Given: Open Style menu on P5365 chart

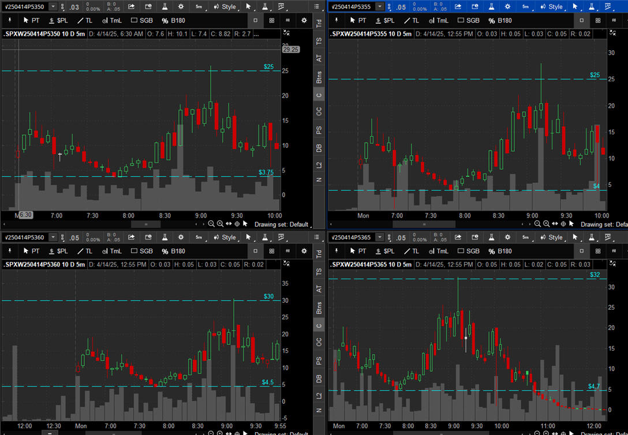Looking at the screenshot, I should 552,237.
